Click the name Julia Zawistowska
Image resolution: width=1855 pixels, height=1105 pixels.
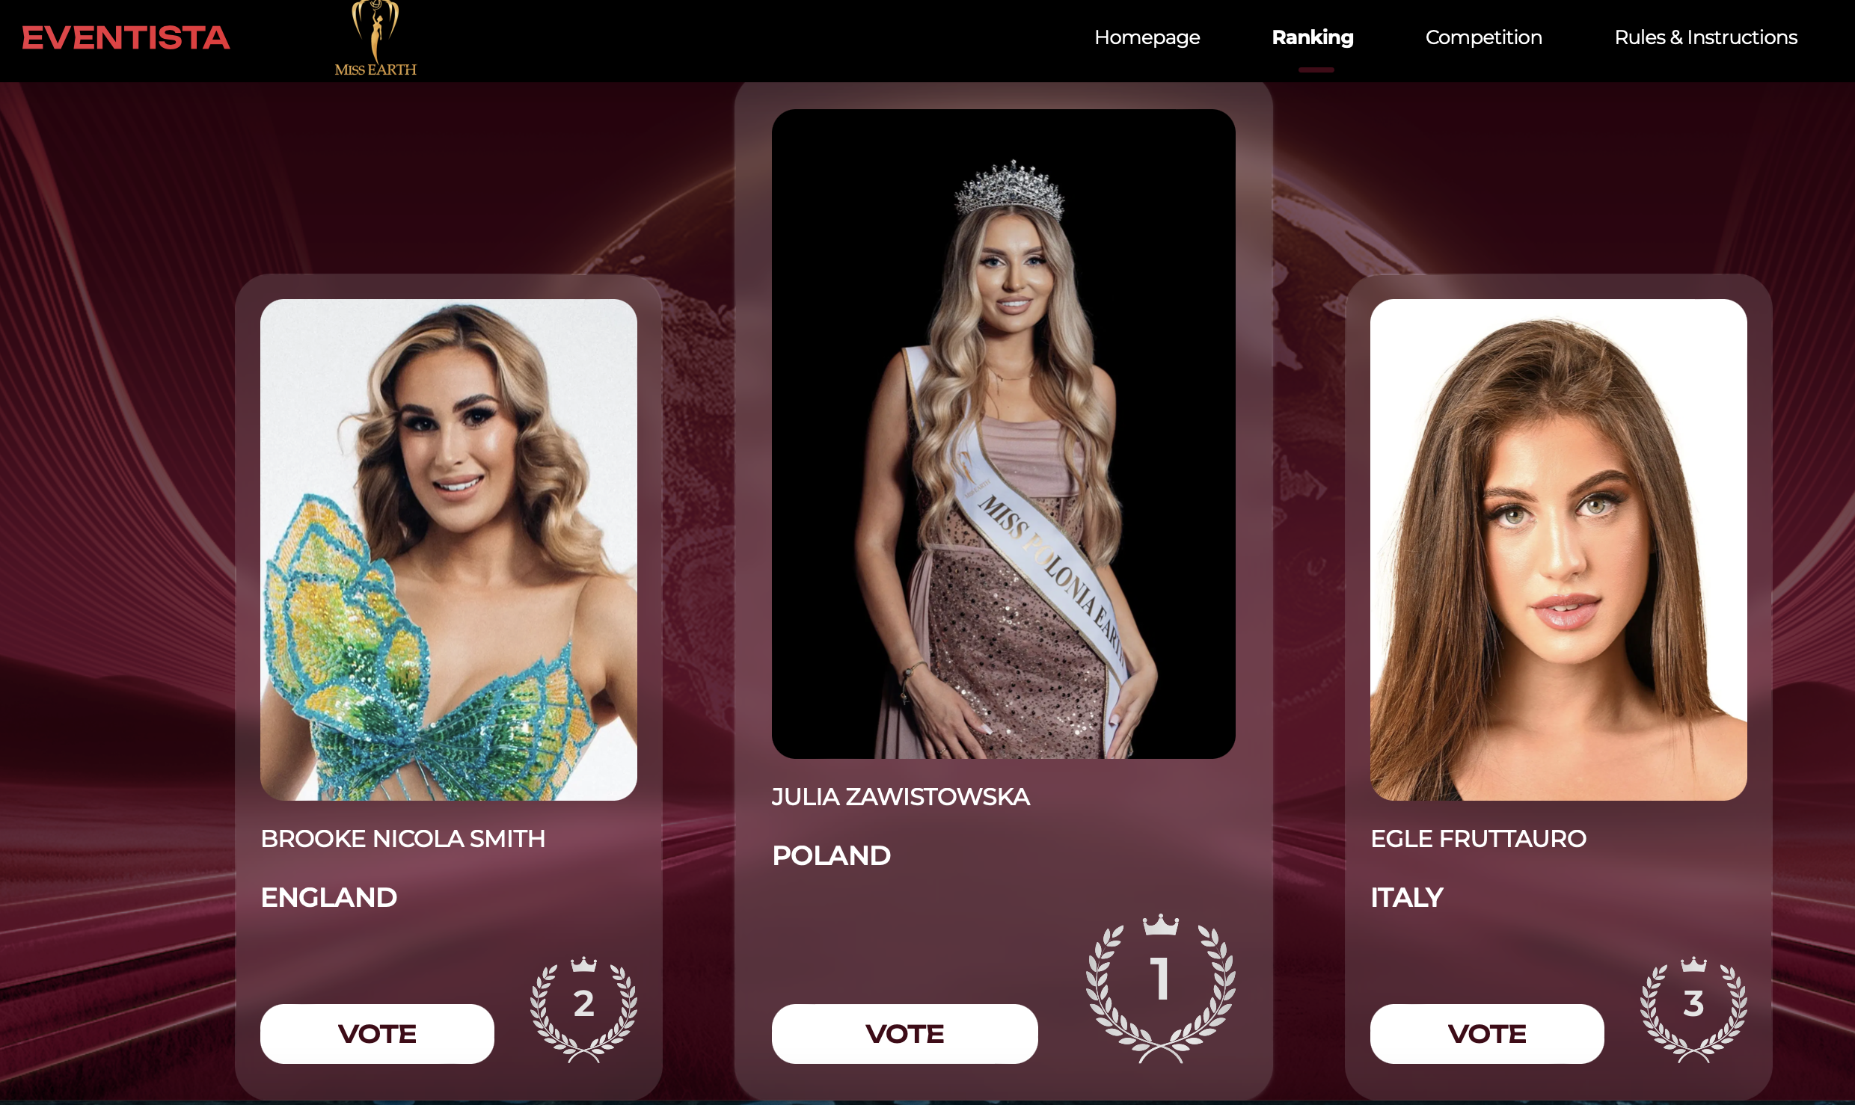pyautogui.click(x=901, y=797)
